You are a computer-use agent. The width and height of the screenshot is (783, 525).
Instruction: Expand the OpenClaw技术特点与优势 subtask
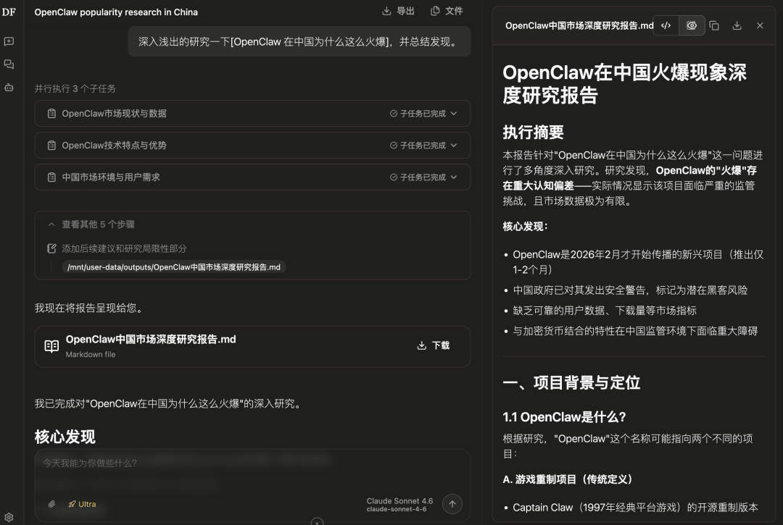click(252, 146)
